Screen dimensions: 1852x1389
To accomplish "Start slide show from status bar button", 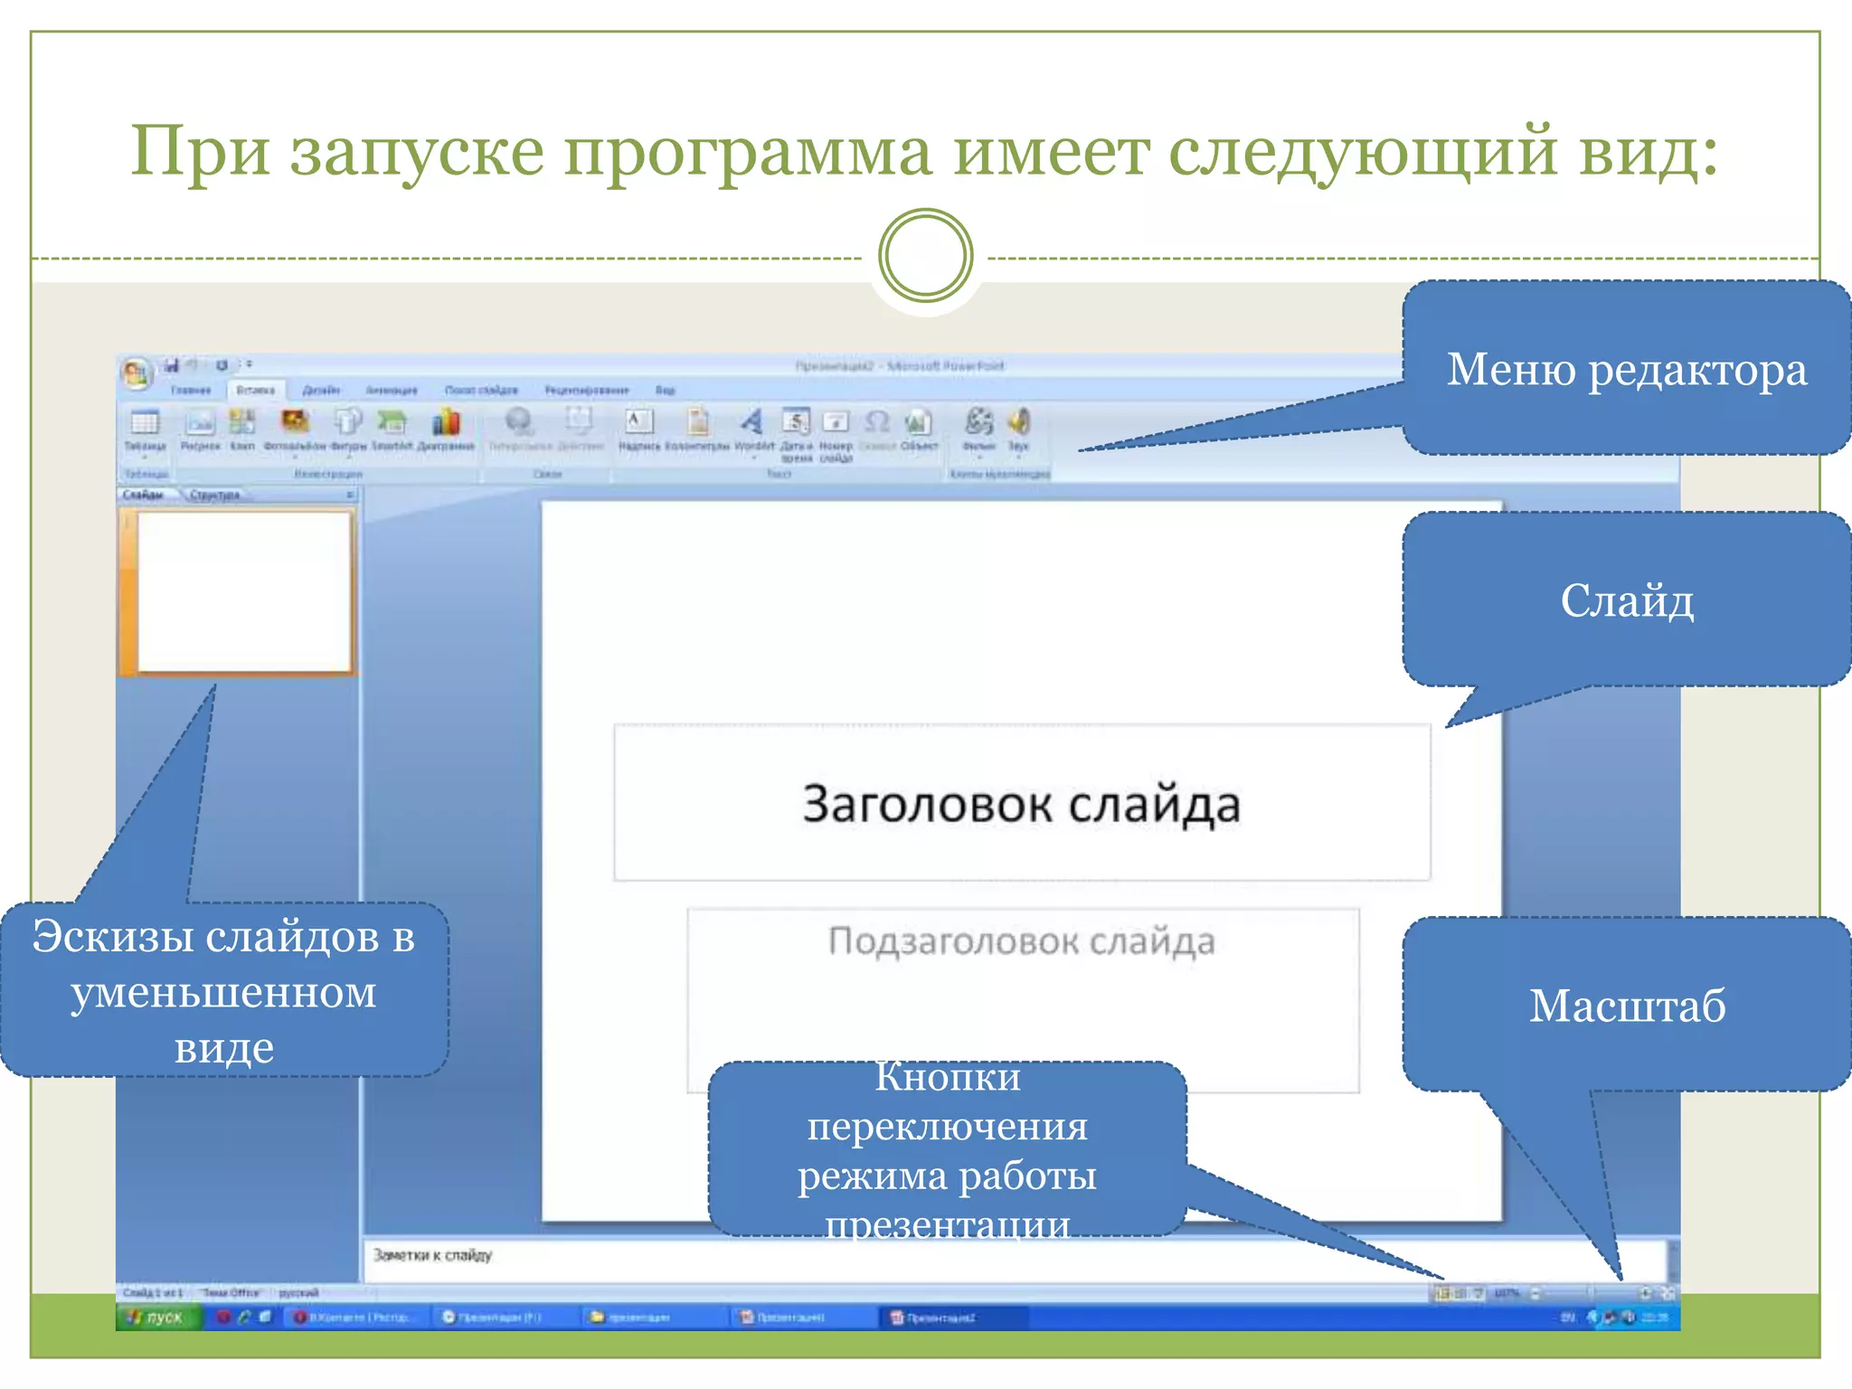I will (1479, 1293).
